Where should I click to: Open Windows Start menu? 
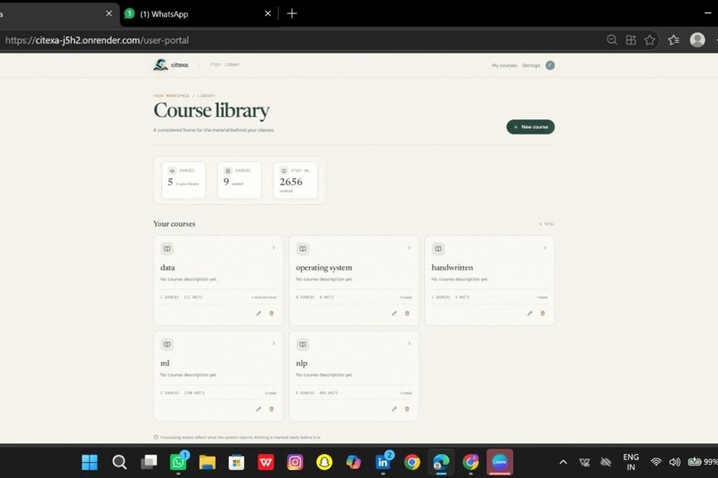(x=90, y=462)
